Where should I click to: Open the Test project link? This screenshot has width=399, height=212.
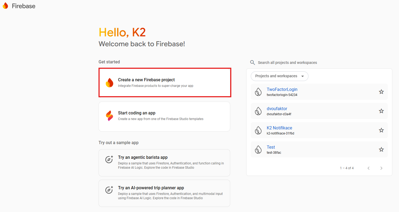271,147
